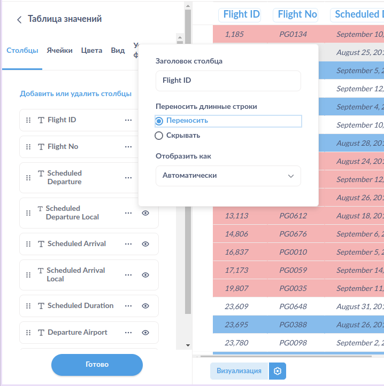Select the Переносить radio option
The height and width of the screenshot is (386, 384).
(x=159, y=121)
